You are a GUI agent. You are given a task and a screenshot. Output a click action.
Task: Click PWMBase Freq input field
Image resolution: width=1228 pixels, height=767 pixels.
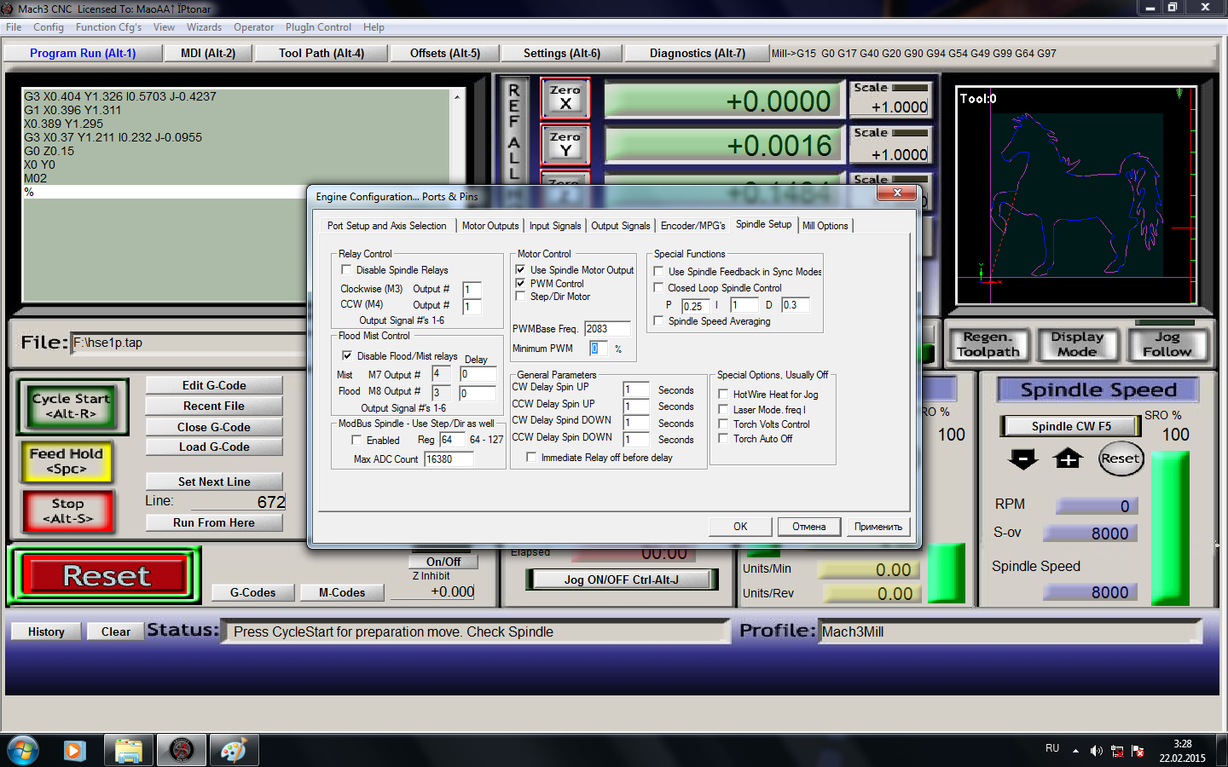[607, 329]
